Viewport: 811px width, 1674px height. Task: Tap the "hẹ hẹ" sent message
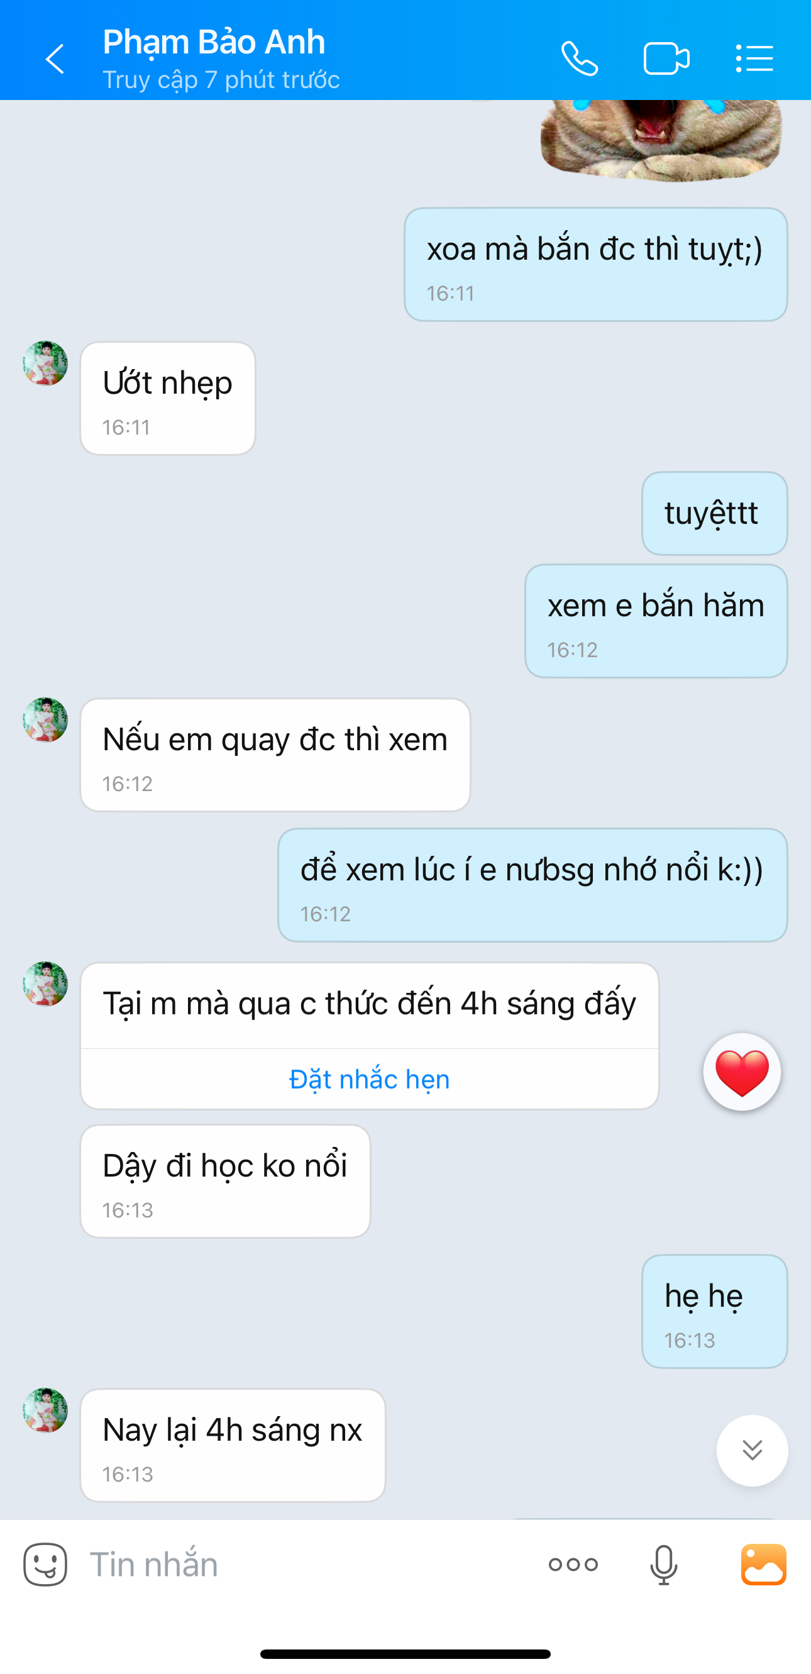[x=714, y=1310]
